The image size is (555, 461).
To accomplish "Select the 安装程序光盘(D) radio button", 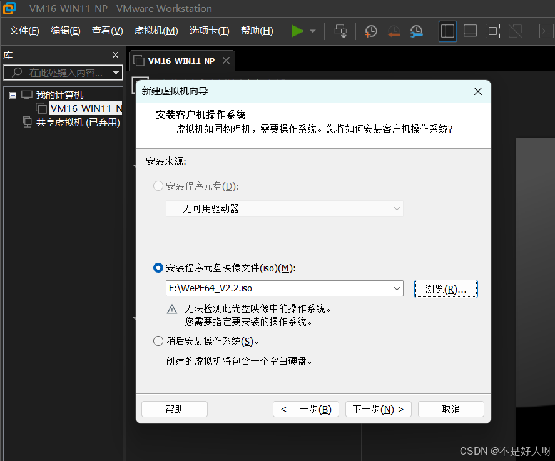I will point(158,186).
